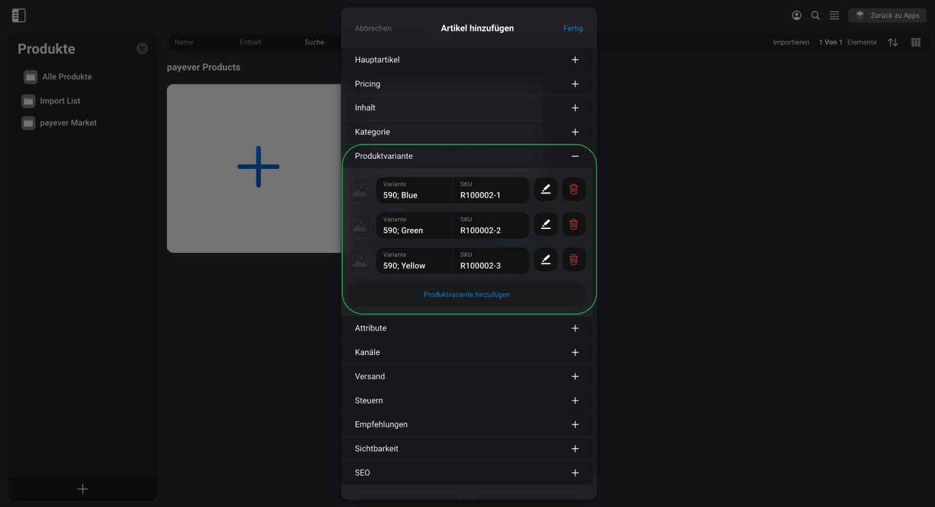Toggle the sidebar panel icon
The width and height of the screenshot is (935, 507).
click(x=19, y=15)
